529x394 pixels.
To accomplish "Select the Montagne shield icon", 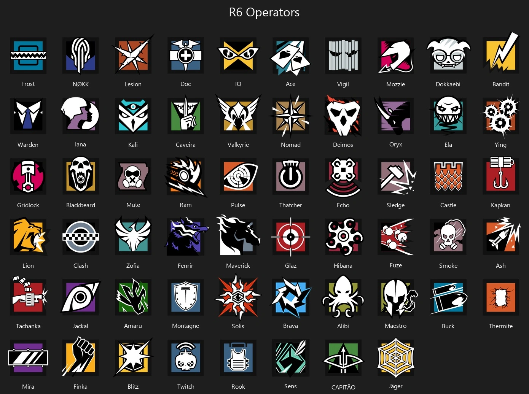I will pyautogui.click(x=186, y=297).
